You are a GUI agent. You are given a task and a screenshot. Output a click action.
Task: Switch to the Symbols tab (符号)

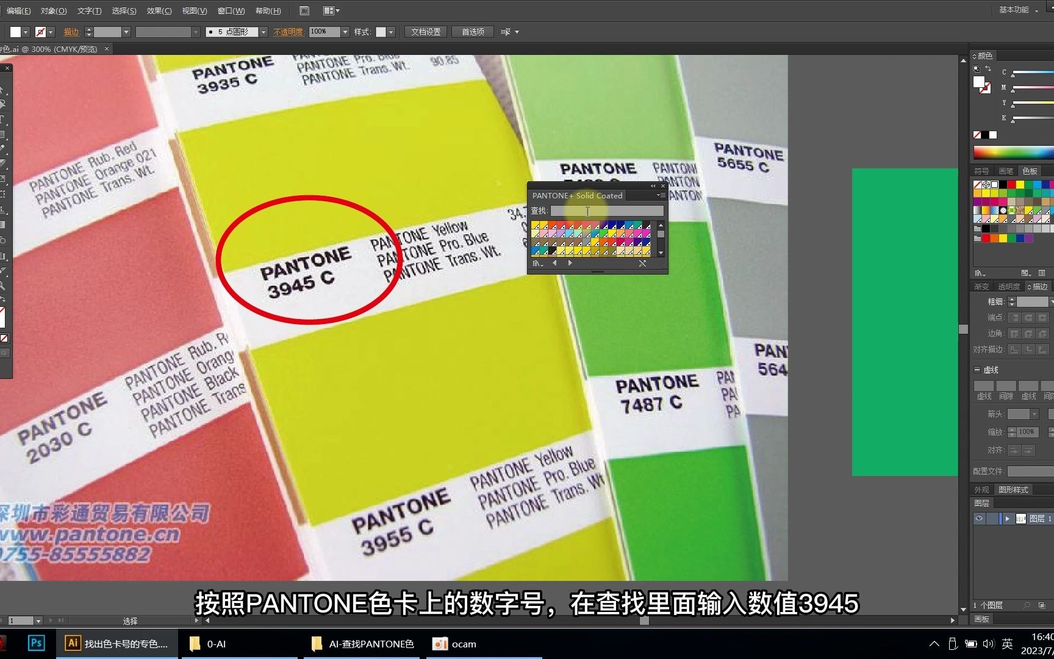[x=981, y=171]
